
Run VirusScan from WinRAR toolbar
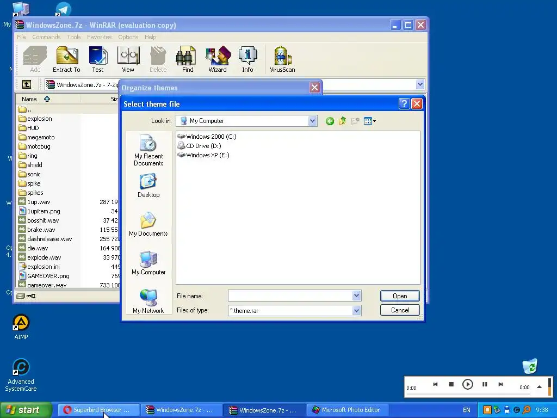pos(282,60)
